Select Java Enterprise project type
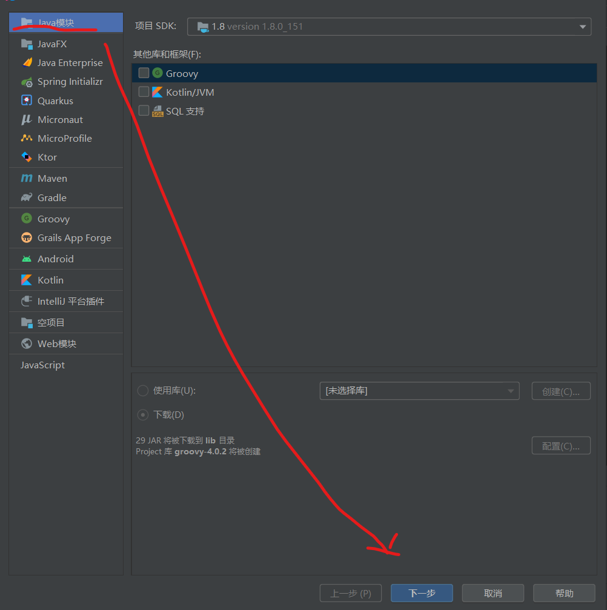Image resolution: width=607 pixels, height=610 pixels. (66, 62)
